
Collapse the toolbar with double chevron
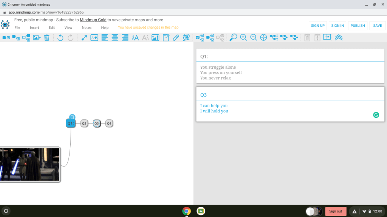pos(339,38)
